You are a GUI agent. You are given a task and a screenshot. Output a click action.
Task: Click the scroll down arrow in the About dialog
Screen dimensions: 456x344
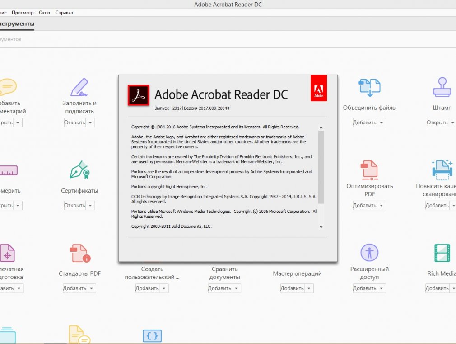tap(321, 227)
